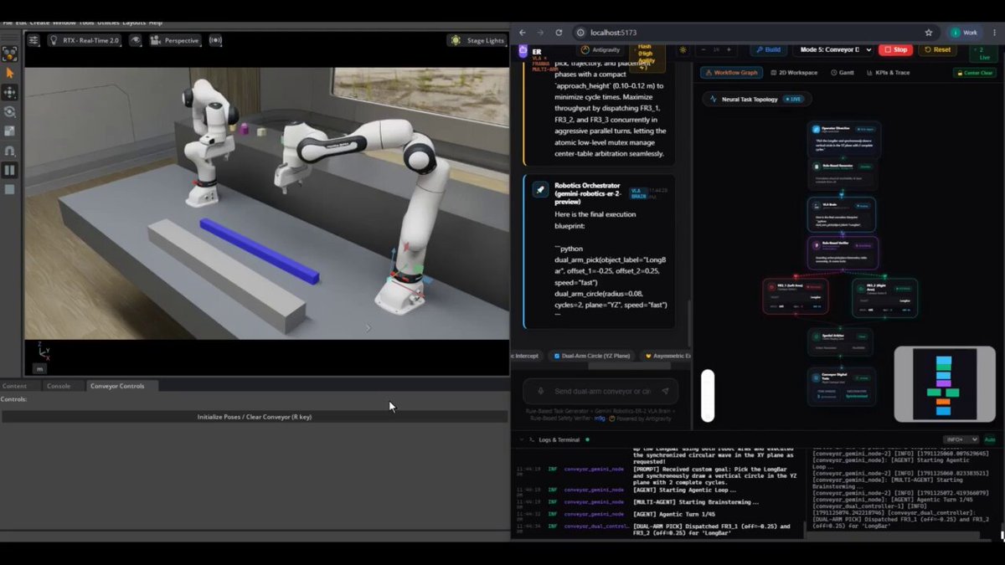
Task: Switch to 2D Workspace tab
Action: [x=794, y=73]
